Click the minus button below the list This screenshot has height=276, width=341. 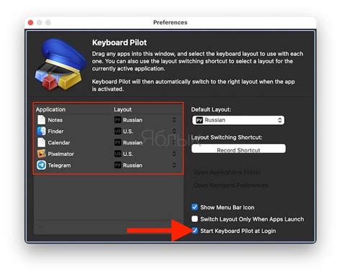[x=41, y=226]
